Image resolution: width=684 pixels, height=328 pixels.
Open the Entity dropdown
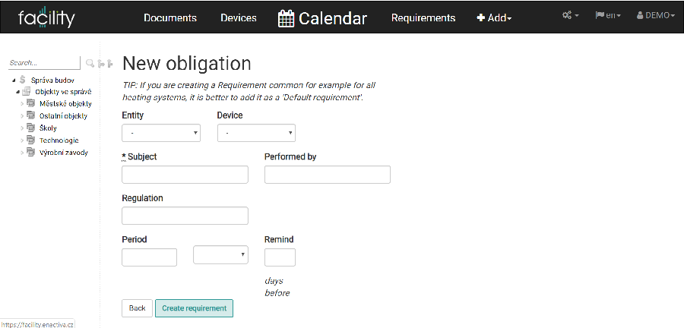click(x=161, y=133)
